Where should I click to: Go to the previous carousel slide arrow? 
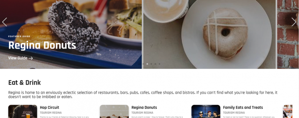[5, 22]
